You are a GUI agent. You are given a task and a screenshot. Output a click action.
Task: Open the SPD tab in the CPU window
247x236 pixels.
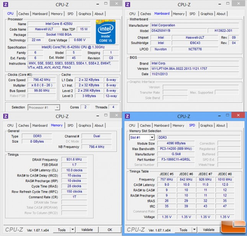pos(70,14)
